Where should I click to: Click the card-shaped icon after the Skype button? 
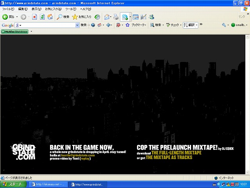tap(136, 17)
